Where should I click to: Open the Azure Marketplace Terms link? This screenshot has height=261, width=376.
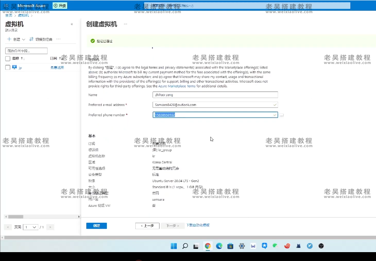pos(177,86)
